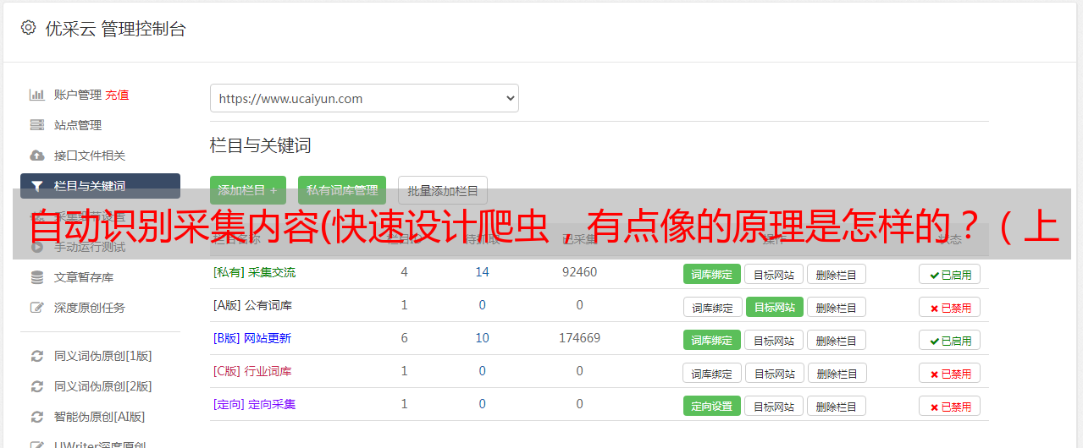Open the [B版] 网站更新 column link
This screenshot has width=1083, height=448.
pos(252,338)
